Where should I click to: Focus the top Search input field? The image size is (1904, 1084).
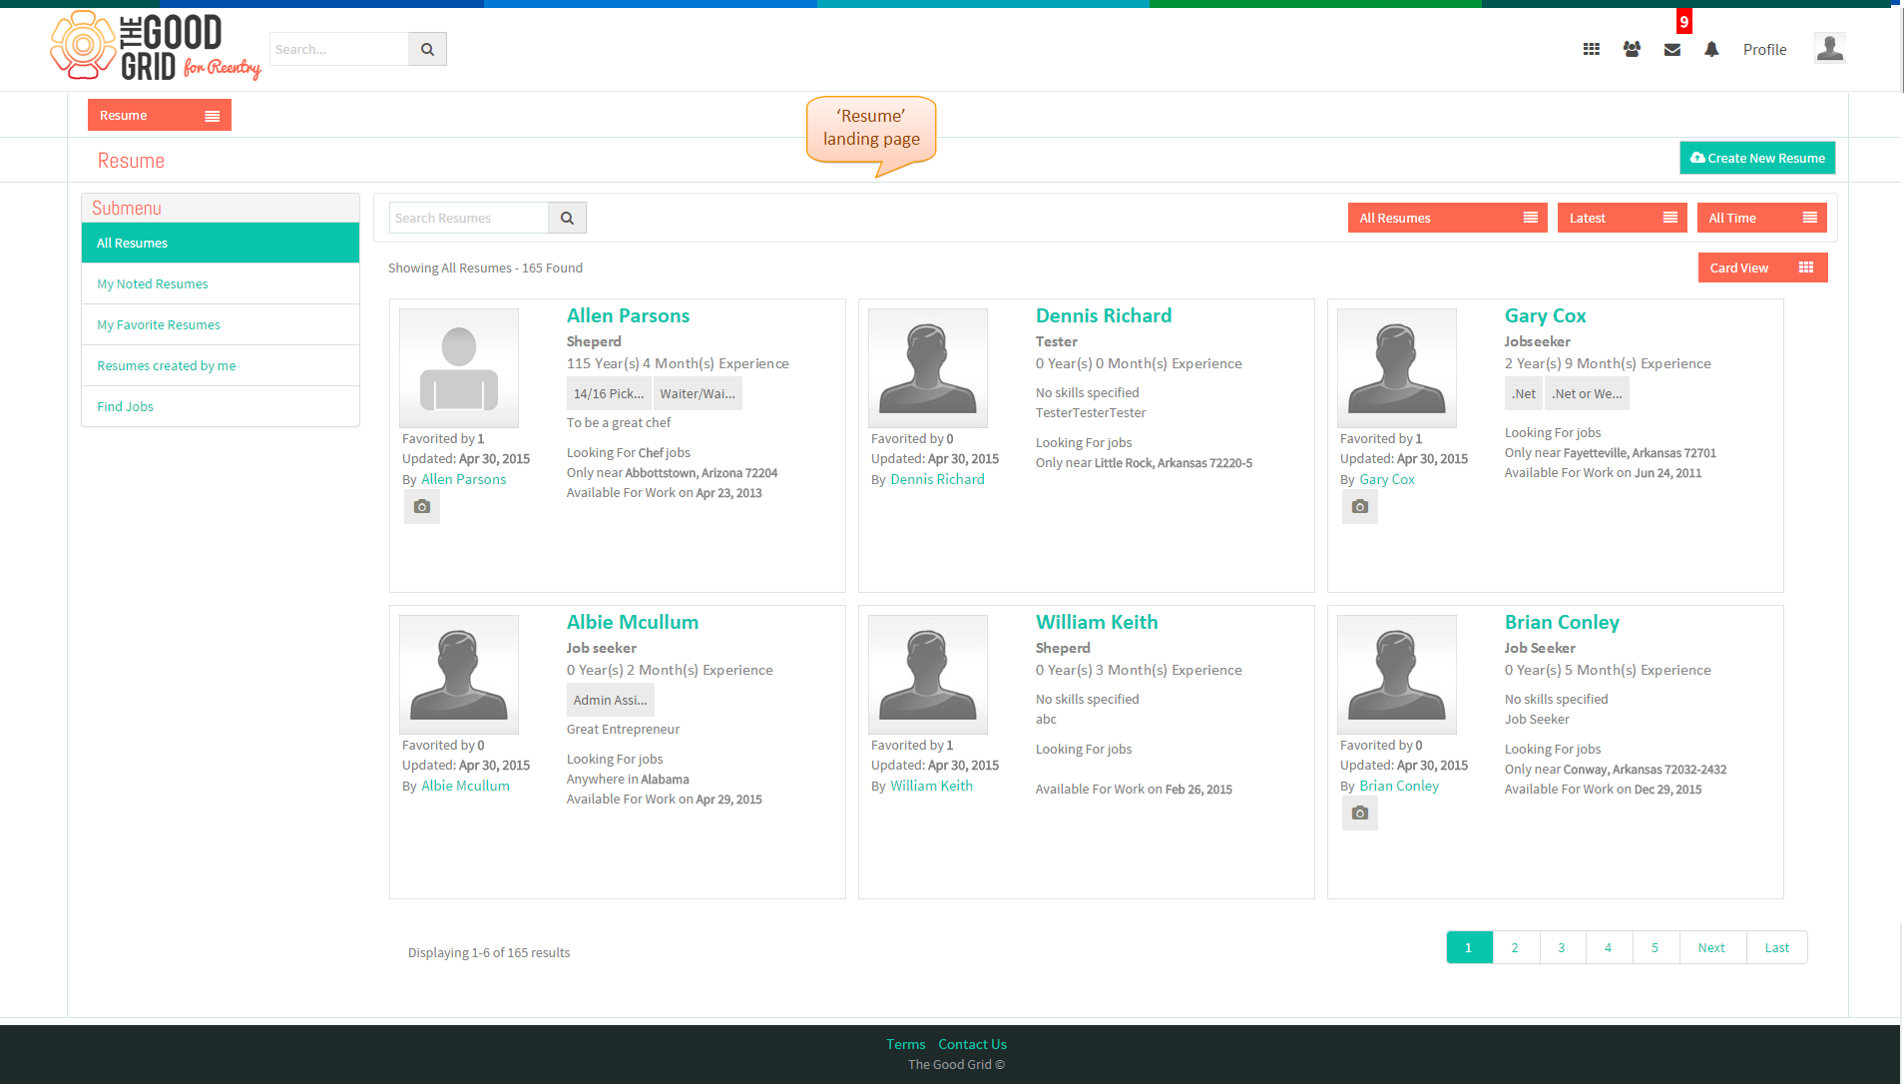click(339, 49)
